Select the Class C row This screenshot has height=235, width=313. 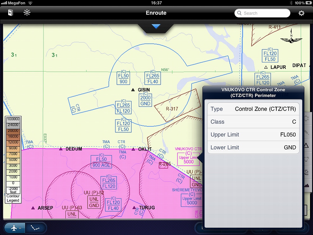point(253,122)
